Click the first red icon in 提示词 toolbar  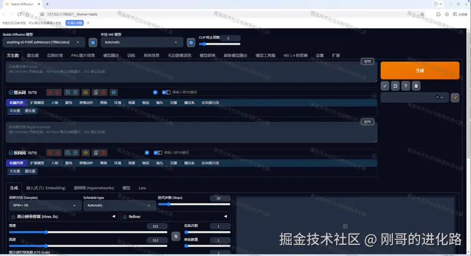tap(50, 92)
